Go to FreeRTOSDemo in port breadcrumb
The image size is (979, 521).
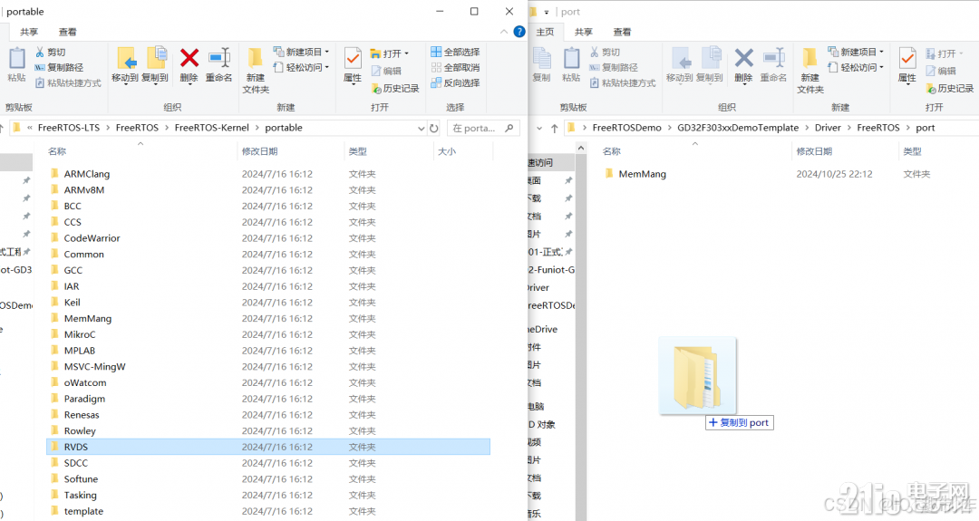click(627, 128)
